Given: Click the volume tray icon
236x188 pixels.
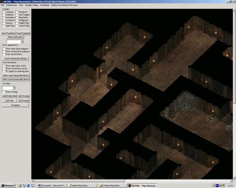Looking at the screenshot, I should coord(220,185).
